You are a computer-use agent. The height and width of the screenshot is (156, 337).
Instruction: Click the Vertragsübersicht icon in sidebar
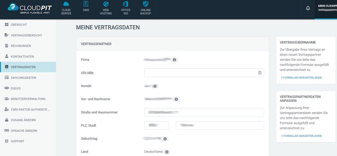(x=6, y=35)
